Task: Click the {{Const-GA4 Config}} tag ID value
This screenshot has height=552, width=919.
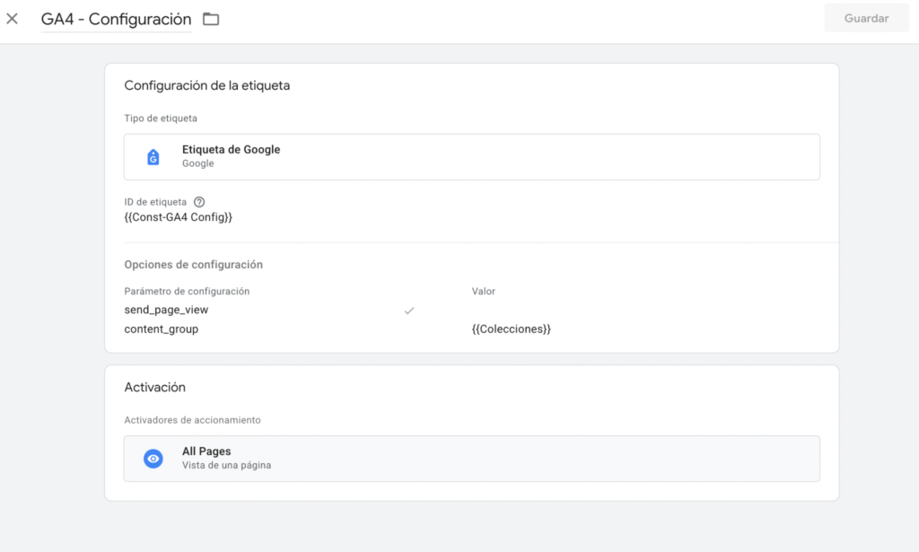Action: coord(178,217)
